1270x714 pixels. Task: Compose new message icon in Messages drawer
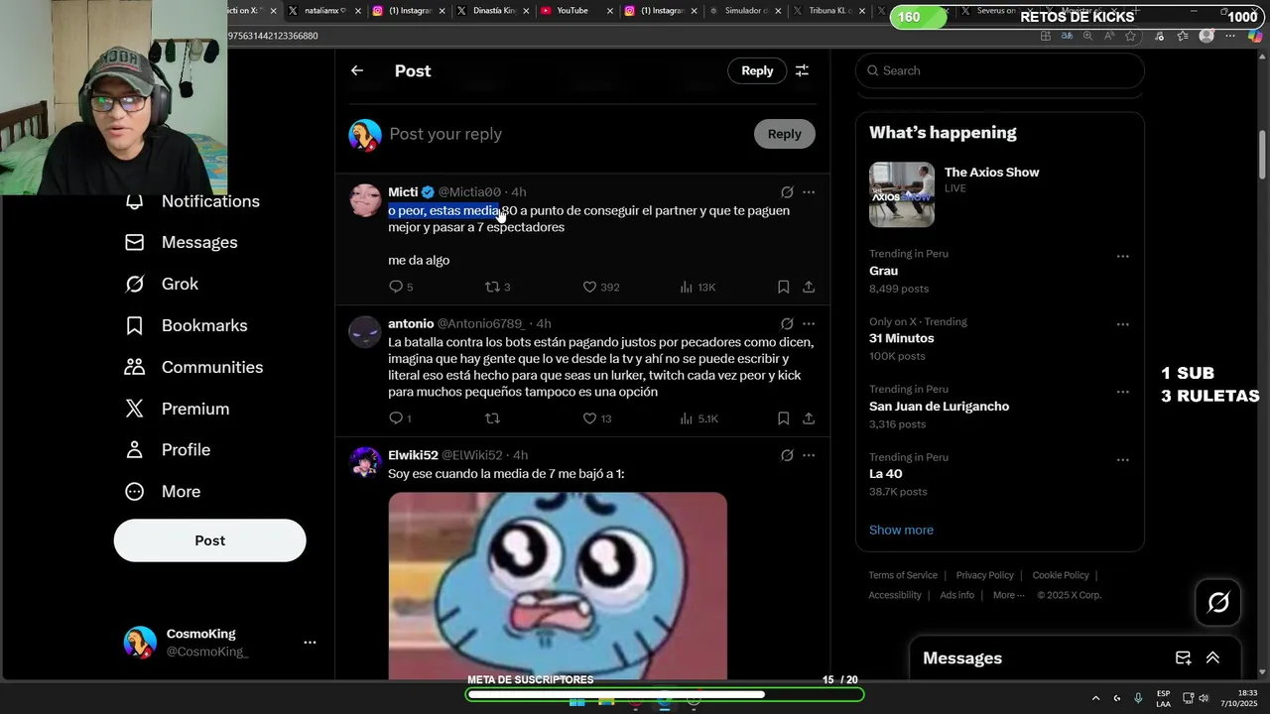coord(1183,658)
